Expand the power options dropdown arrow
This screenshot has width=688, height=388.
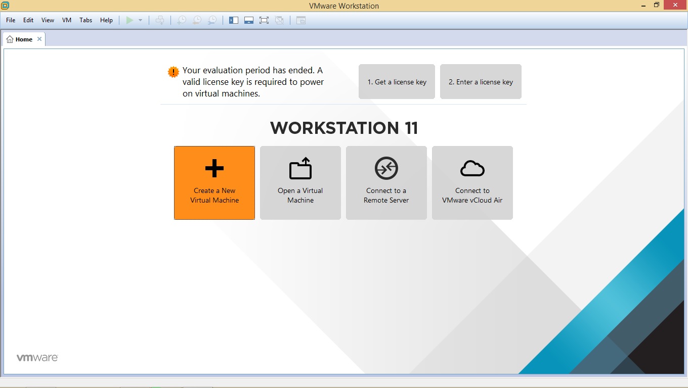pos(140,20)
